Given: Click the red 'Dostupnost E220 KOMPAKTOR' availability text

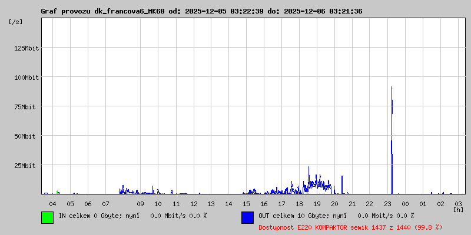Looking at the screenshot, I should (x=350, y=227).
